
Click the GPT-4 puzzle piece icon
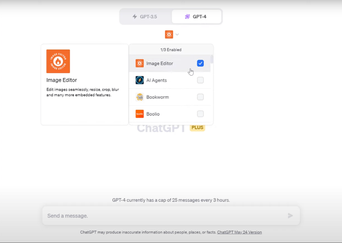[187, 17]
